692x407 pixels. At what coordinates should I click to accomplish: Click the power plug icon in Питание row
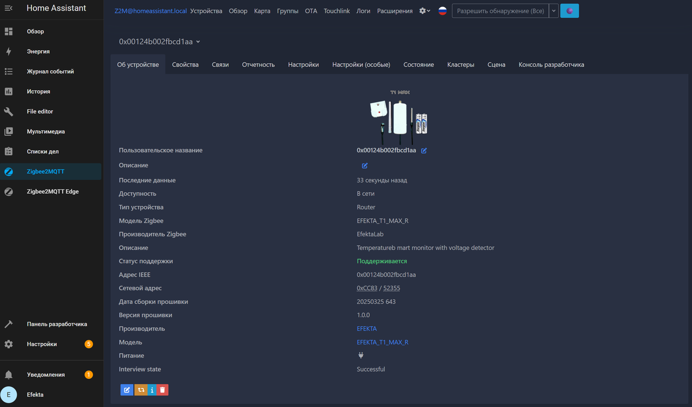pyautogui.click(x=361, y=356)
